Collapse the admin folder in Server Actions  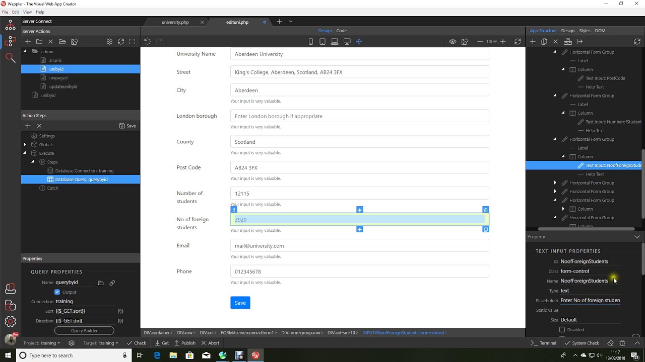pyautogui.click(x=25, y=51)
